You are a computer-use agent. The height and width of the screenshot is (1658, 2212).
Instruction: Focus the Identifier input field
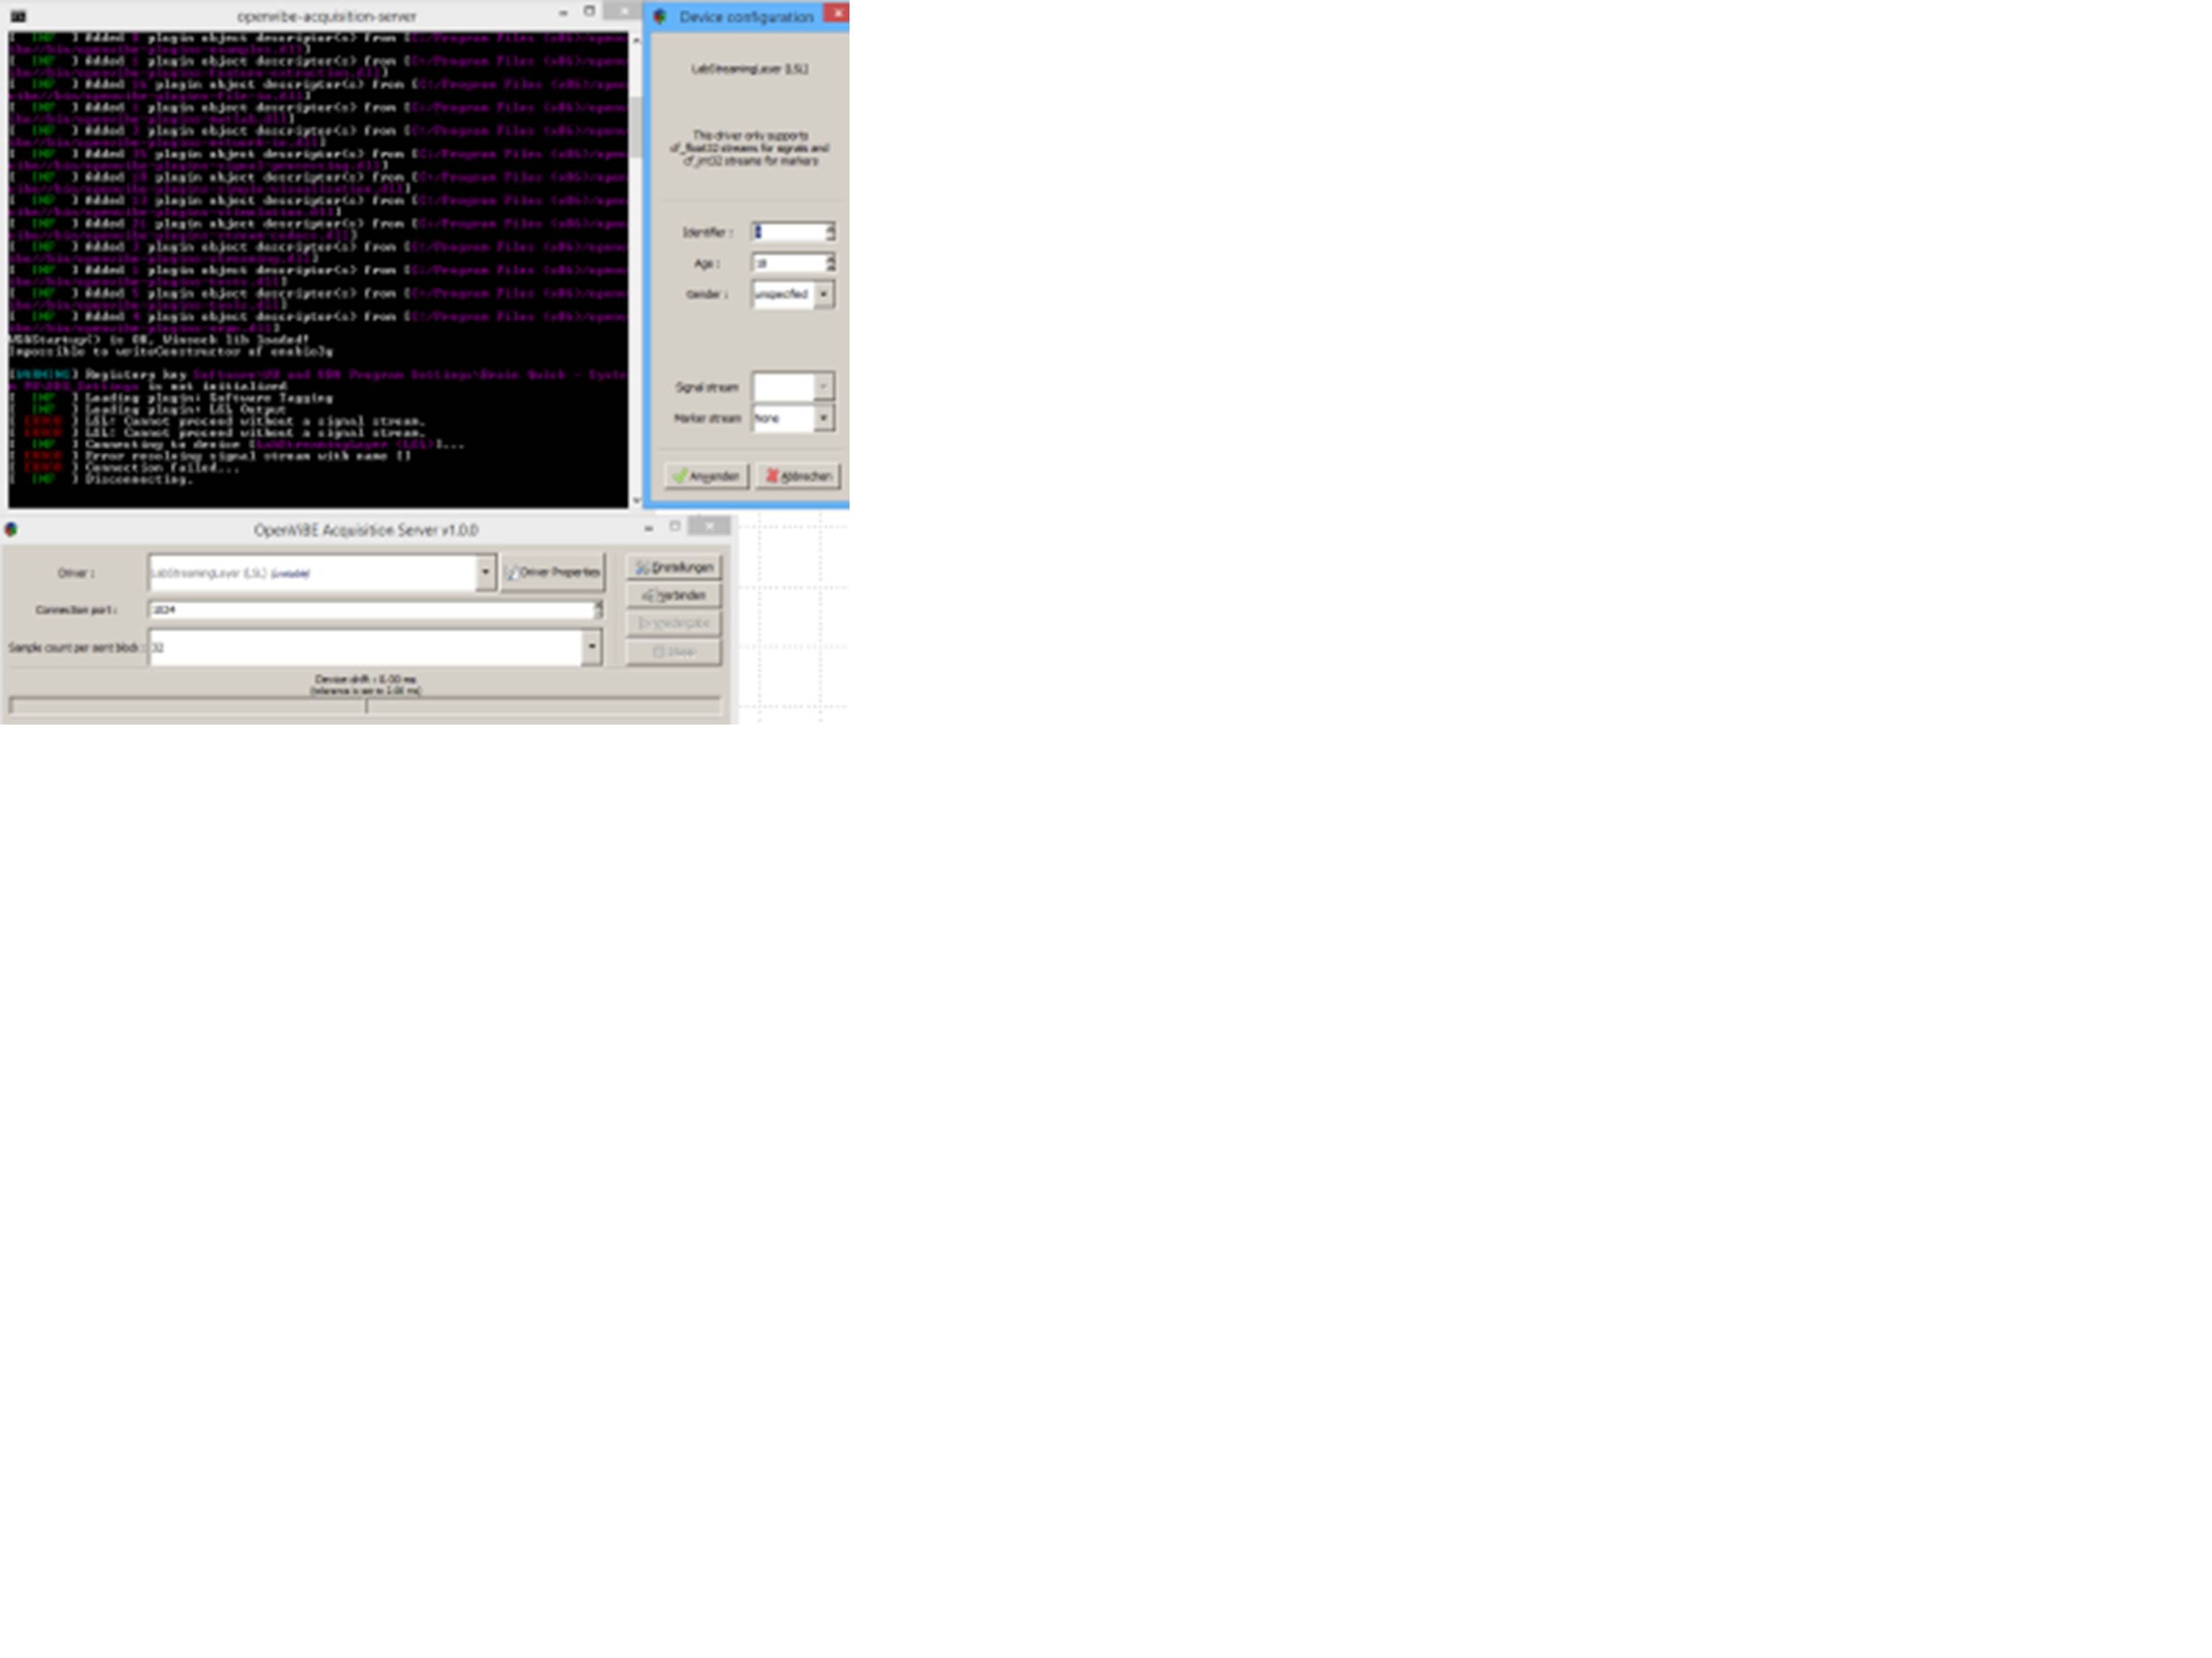coord(788,232)
